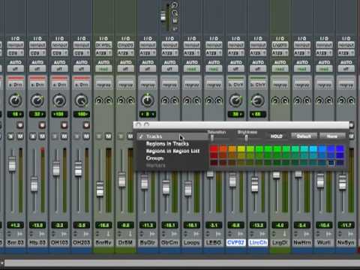Click the Snr.03 pan value readout

tap(15, 114)
